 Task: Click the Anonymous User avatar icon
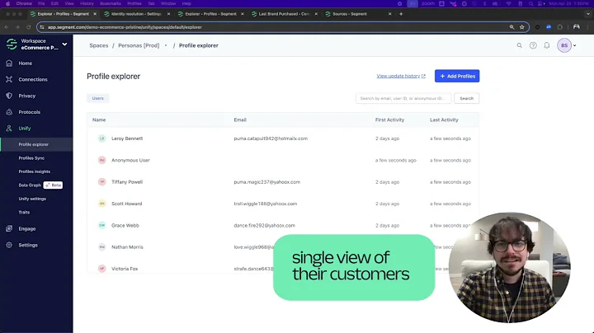point(102,160)
